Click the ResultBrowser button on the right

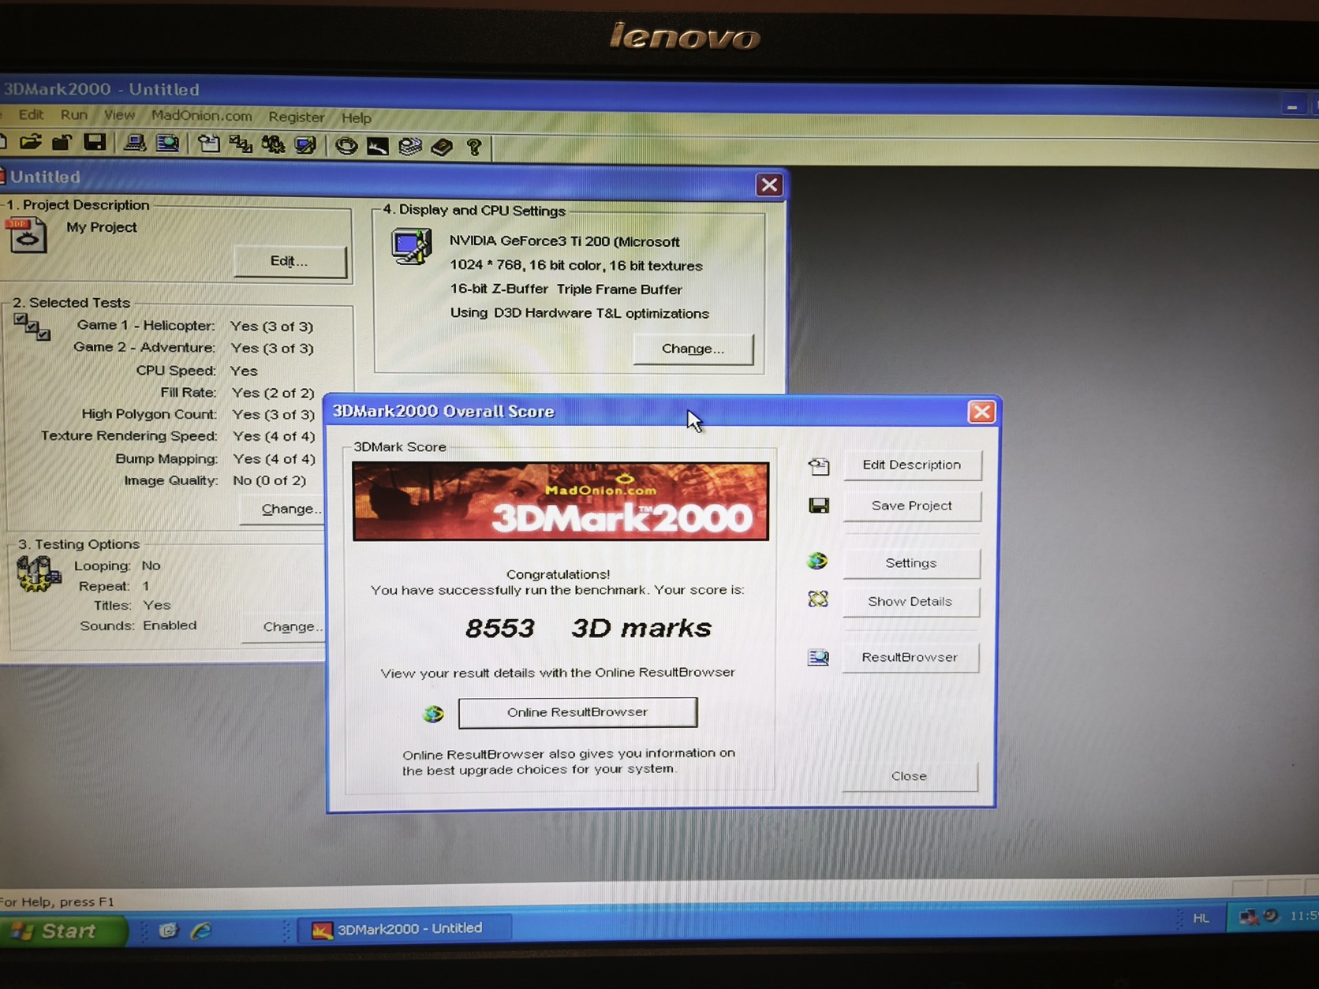click(x=910, y=657)
